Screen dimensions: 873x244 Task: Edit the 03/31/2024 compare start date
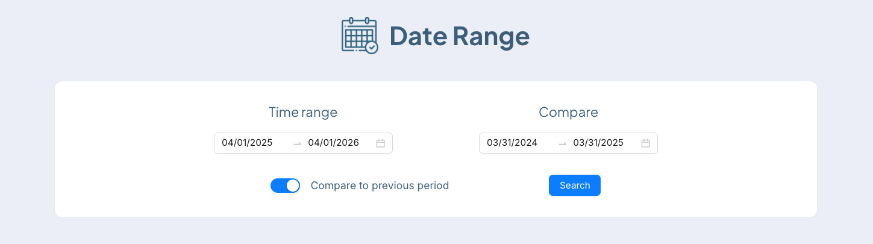click(512, 143)
